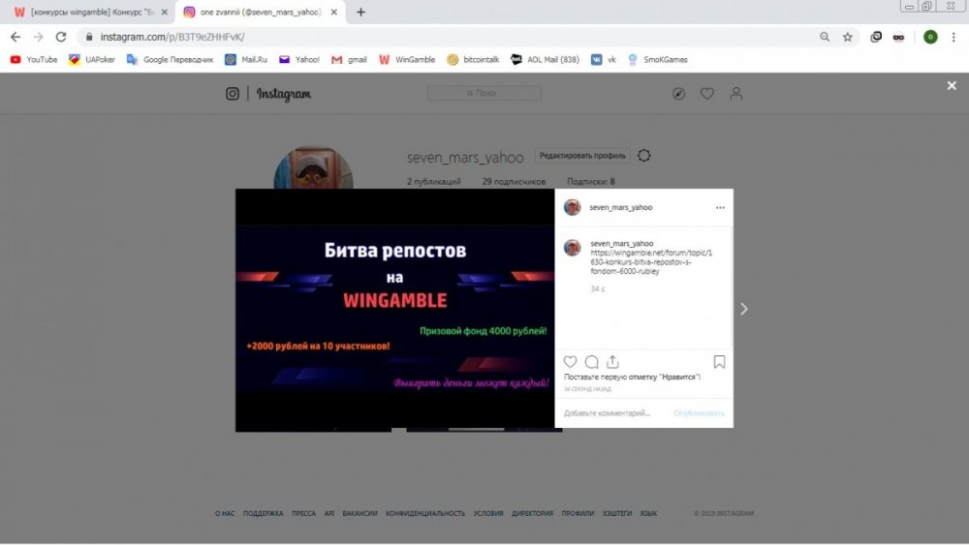Click the share arrow icon under post
Screen dimensions: 969x545
[x=612, y=362]
